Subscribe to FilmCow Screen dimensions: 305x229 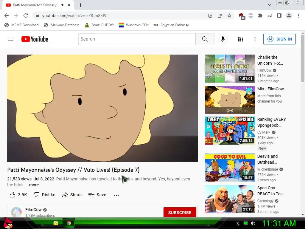tap(180, 212)
